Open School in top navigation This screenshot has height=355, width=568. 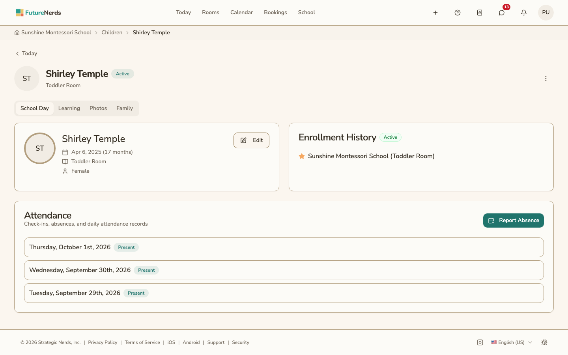click(306, 13)
